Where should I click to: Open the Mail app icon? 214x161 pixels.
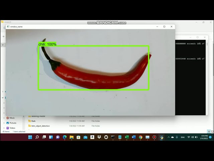pos(86,137)
